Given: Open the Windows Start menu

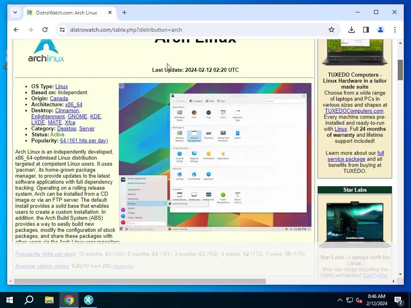Looking at the screenshot, I should pyautogui.click(x=10, y=300).
